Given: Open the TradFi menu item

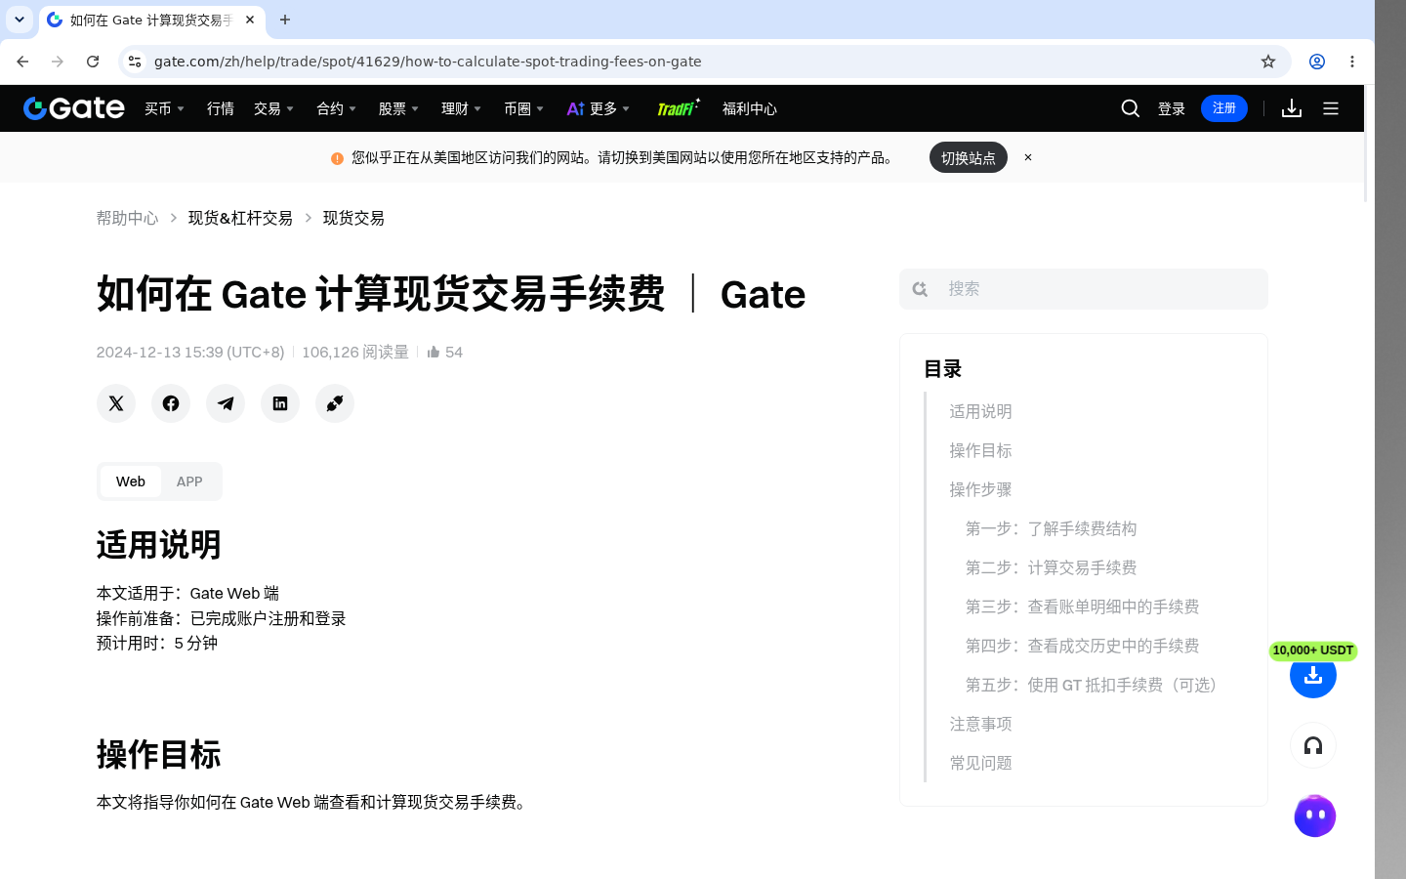Looking at the screenshot, I should tap(678, 107).
